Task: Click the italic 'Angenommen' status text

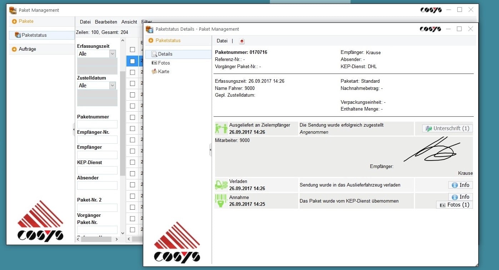Action: 314,132
